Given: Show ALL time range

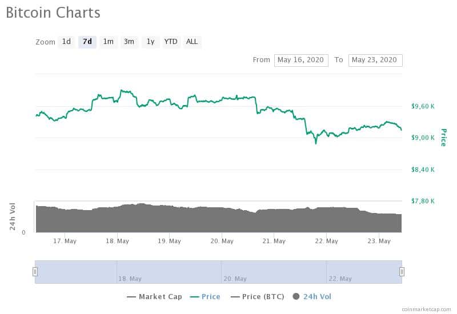Looking at the screenshot, I should click(x=192, y=42).
